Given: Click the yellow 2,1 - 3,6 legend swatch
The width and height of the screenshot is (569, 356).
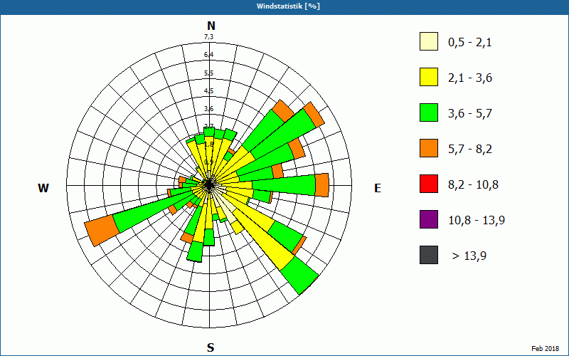Looking at the screenshot, I should pos(429,77).
